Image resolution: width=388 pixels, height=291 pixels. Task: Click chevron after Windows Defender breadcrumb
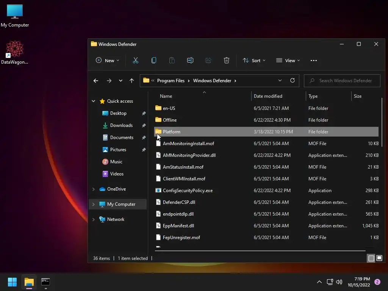(x=235, y=81)
